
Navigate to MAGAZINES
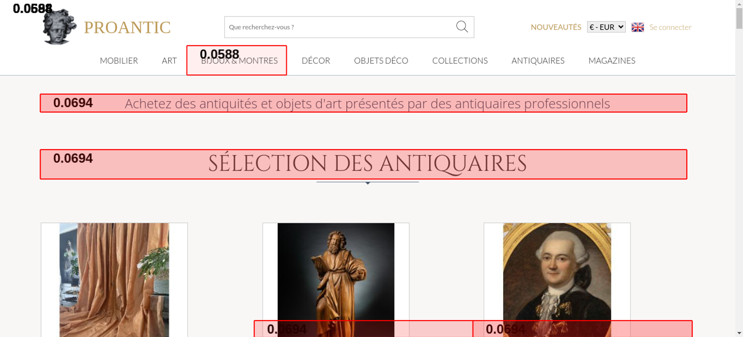pos(611,60)
